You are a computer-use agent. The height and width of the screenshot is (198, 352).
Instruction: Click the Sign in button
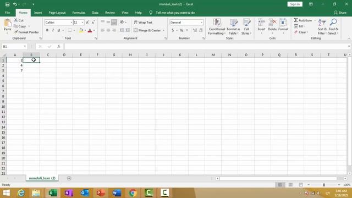point(295,4)
